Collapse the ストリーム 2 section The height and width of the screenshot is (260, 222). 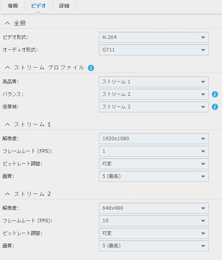7,194
